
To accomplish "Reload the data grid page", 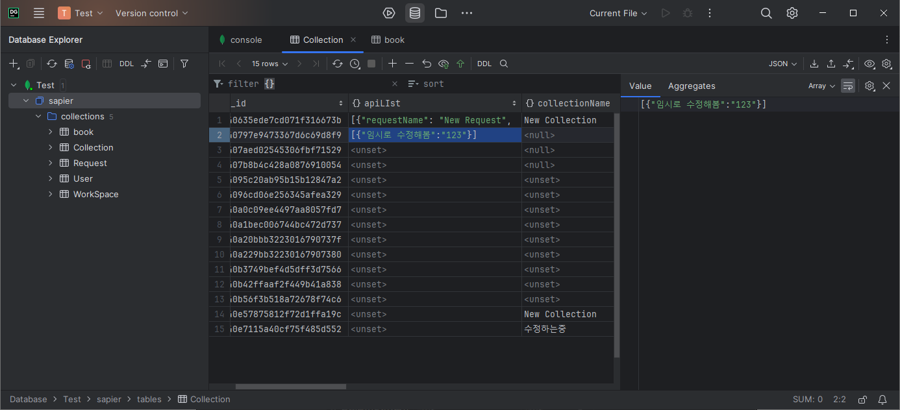I will pos(338,64).
